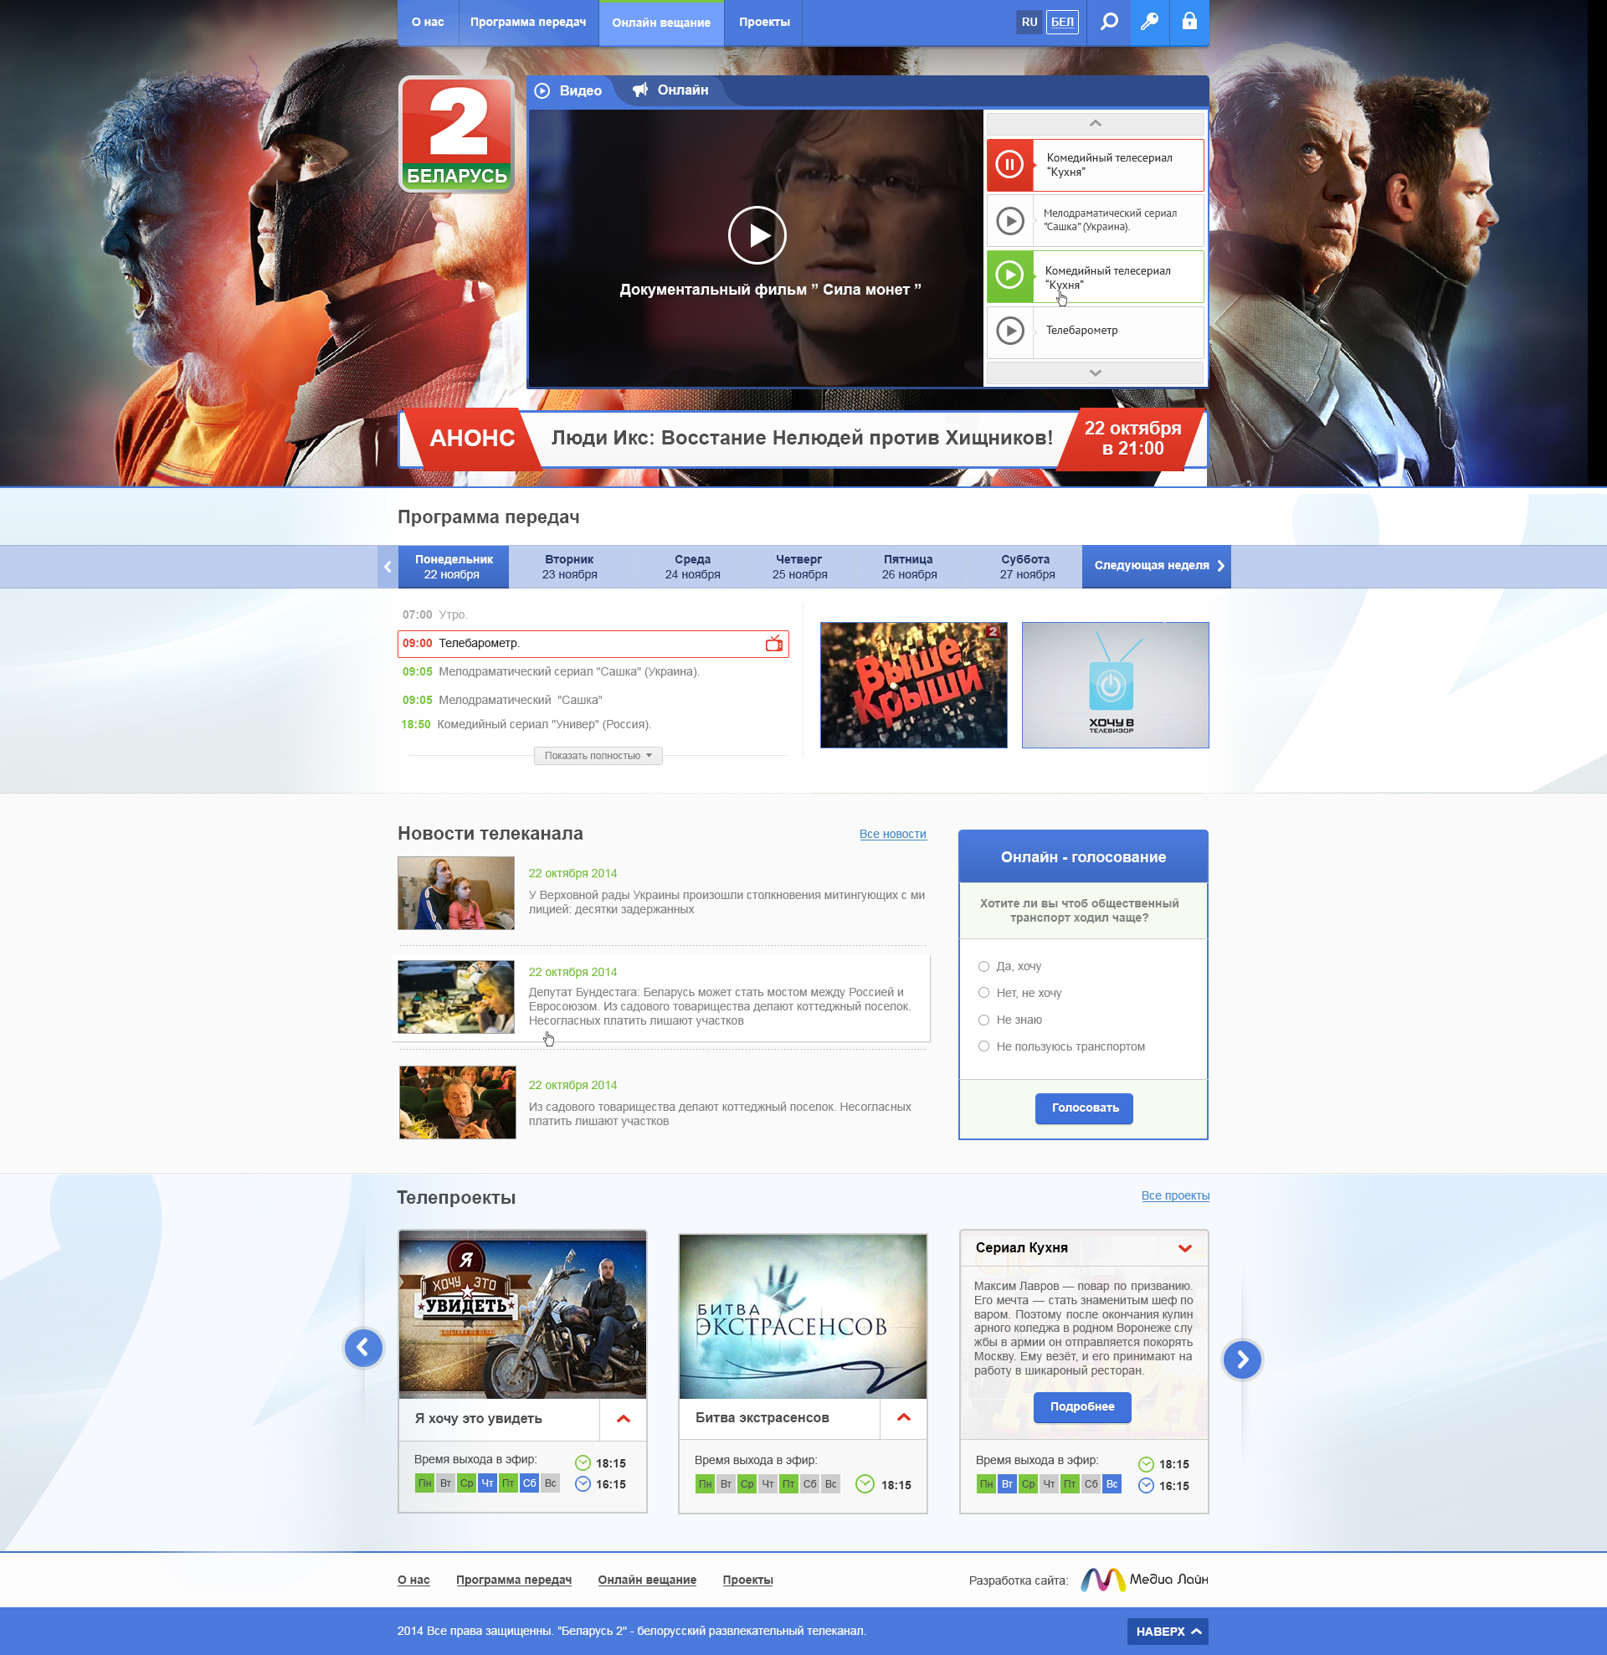This screenshot has width=1607, height=1655.
Task: Select the Суббота 27 ноября tab
Action: [x=1026, y=567]
